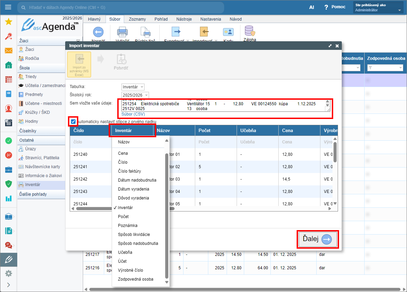Click the hamburger menu icon
The image size is (407, 292).
pyautogui.click(x=8, y=7)
